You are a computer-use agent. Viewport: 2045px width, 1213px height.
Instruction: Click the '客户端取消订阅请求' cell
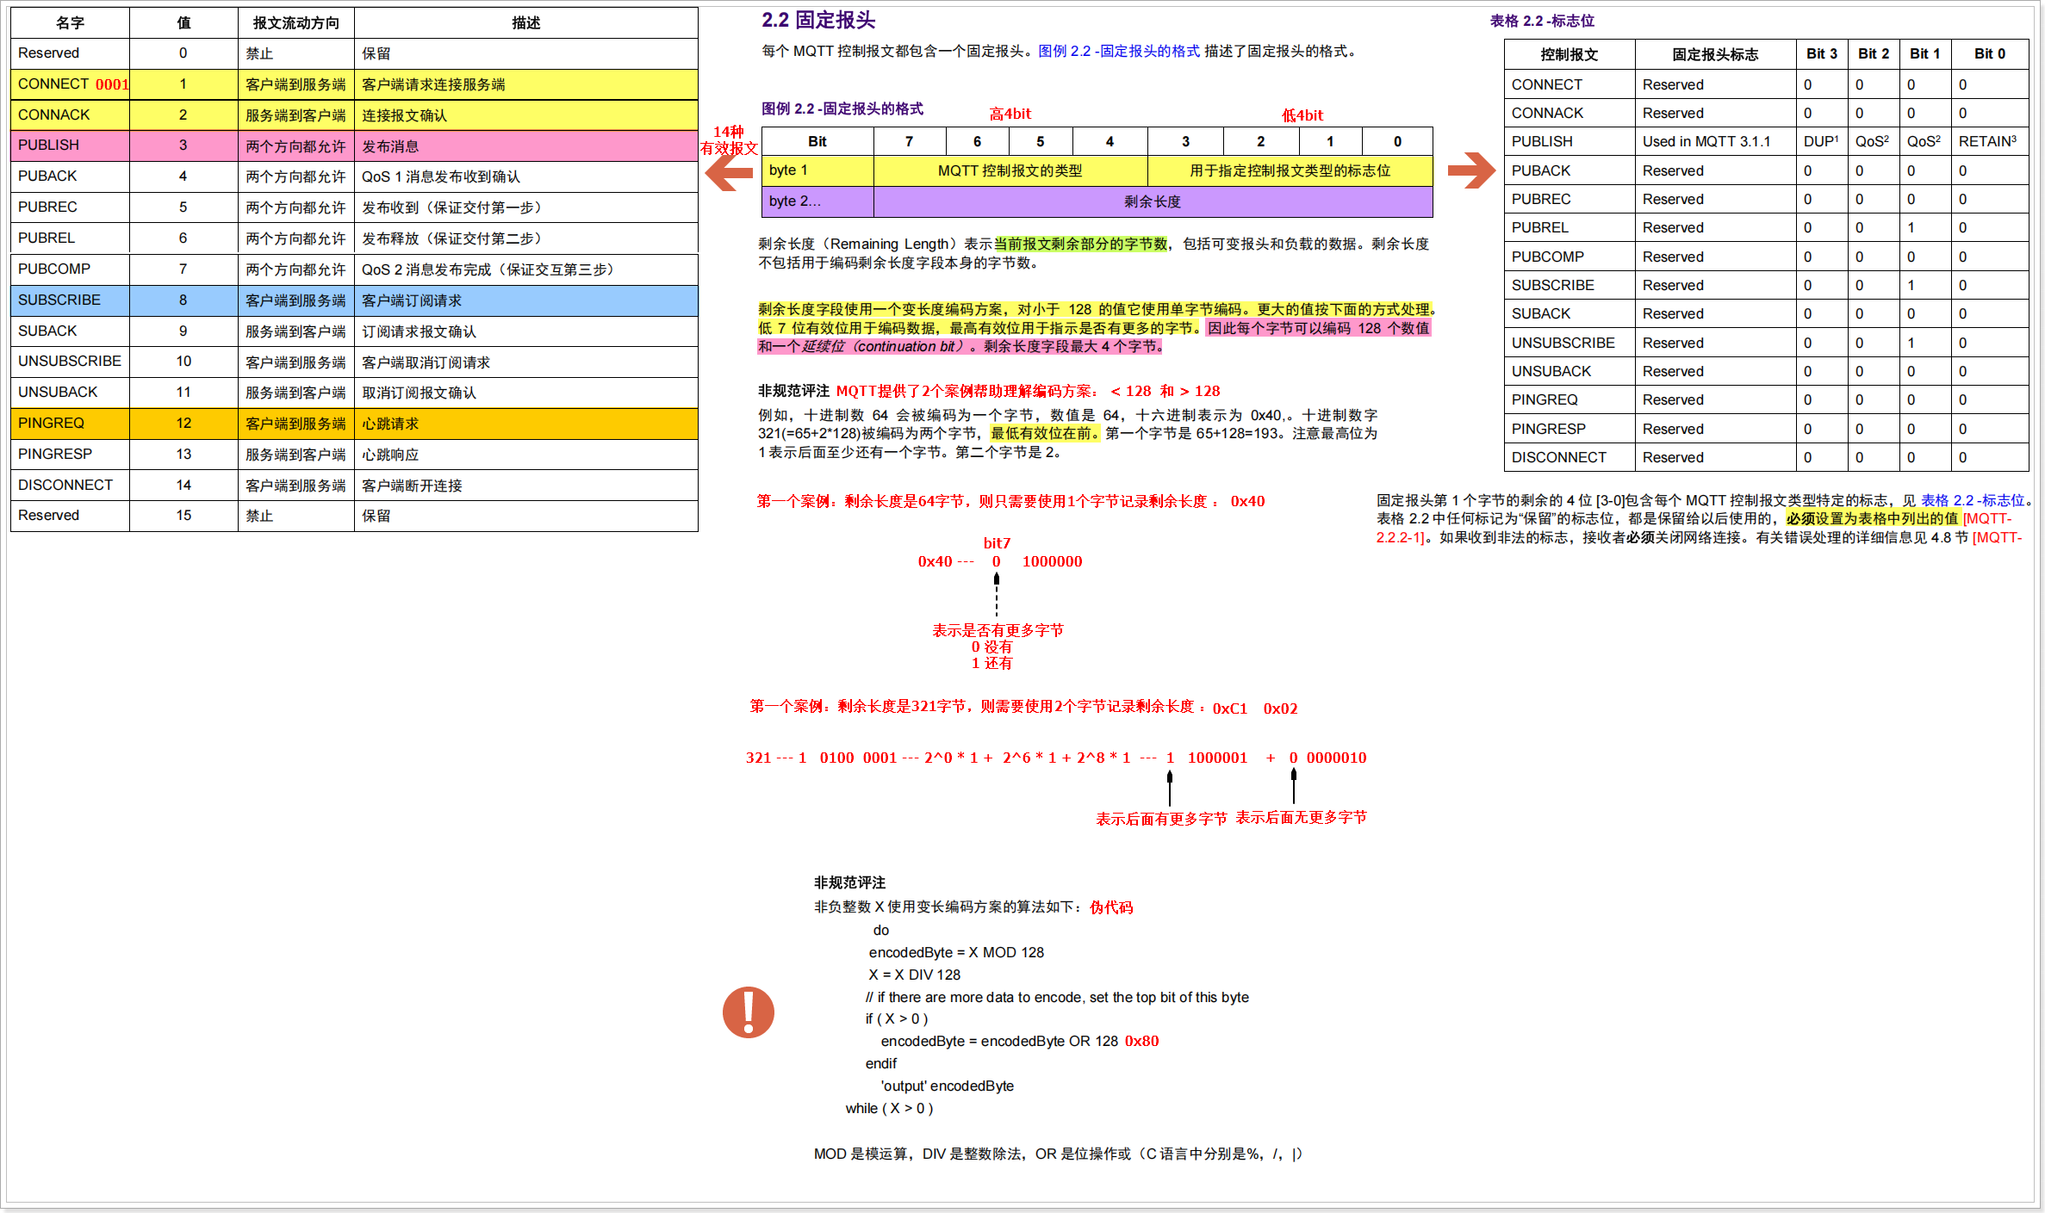525,362
